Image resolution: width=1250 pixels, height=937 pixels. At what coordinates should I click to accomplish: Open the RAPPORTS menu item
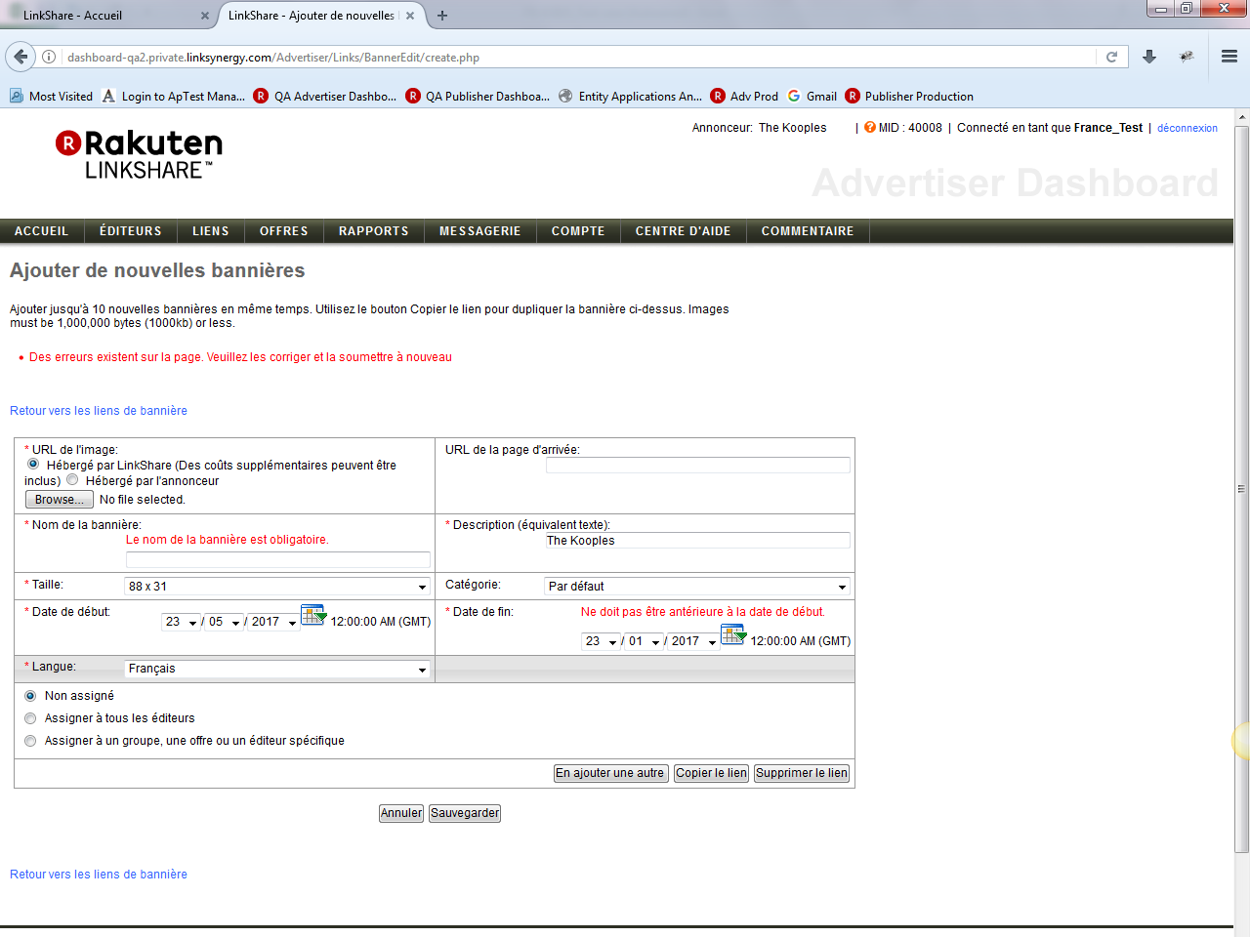[373, 231]
